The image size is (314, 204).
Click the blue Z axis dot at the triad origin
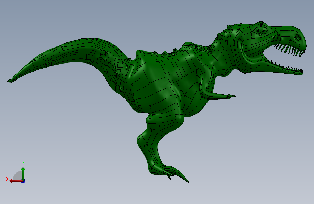click(24, 181)
